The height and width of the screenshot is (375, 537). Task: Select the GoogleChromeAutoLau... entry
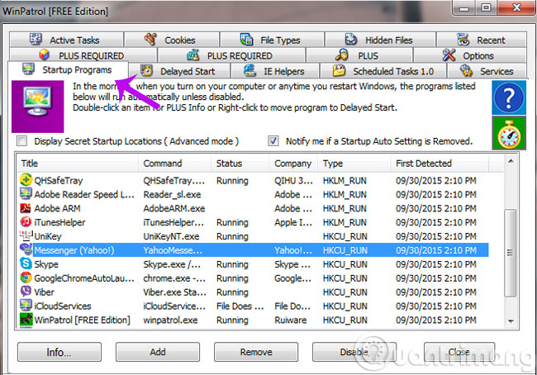(84, 278)
